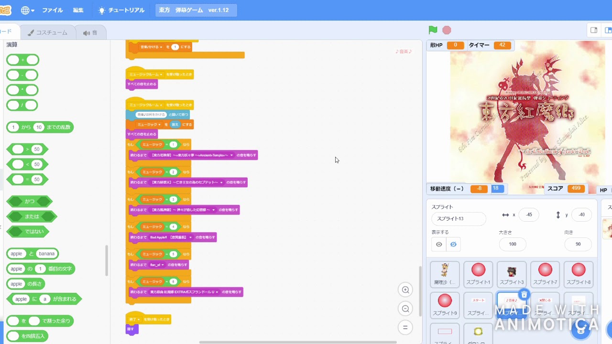
Task: Select the スタート sprite thumbnail
Action: point(478,306)
